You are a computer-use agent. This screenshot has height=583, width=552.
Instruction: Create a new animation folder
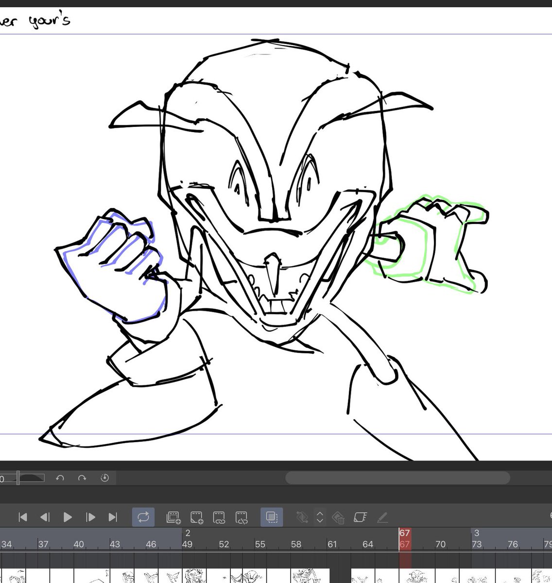pos(173,517)
